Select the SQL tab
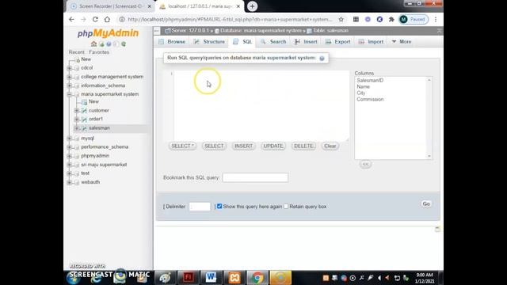 pyautogui.click(x=242, y=42)
